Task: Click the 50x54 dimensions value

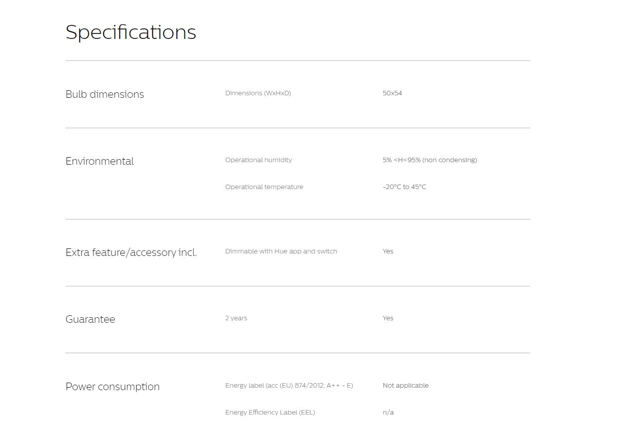Action: [x=392, y=93]
